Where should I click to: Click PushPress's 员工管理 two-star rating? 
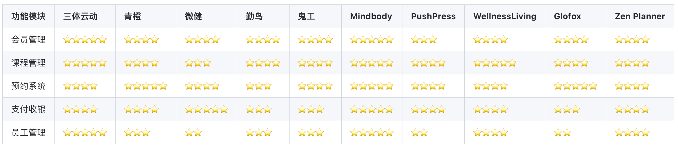(x=420, y=133)
